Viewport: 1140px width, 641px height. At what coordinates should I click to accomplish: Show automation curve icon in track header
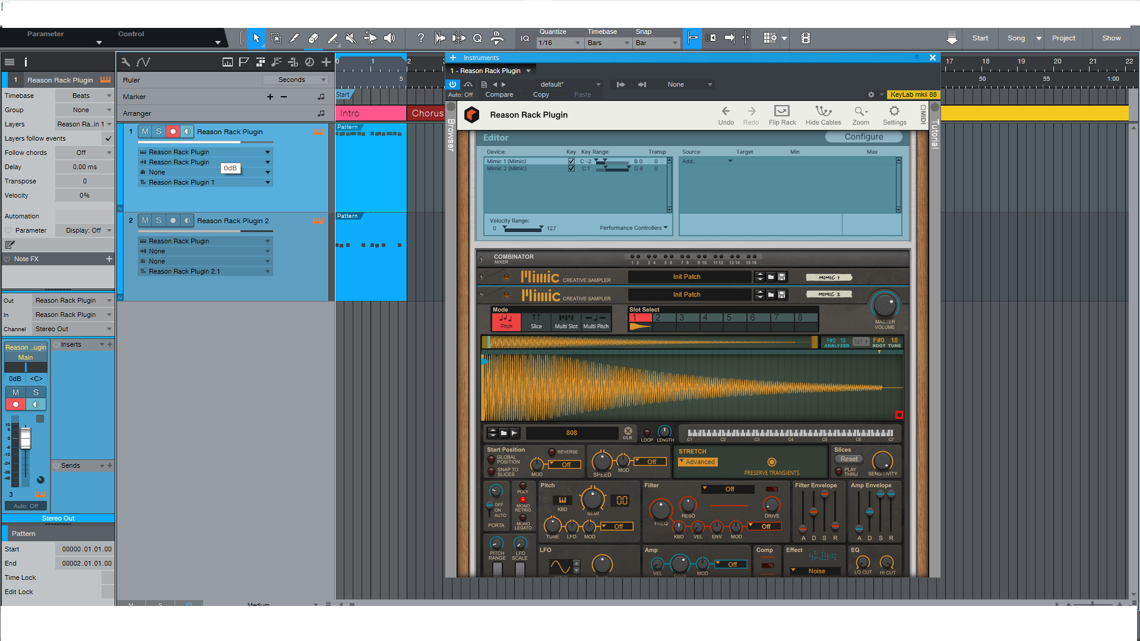[x=143, y=62]
